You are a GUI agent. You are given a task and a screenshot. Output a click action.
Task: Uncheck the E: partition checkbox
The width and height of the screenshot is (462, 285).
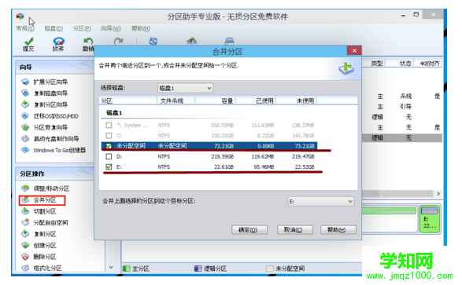point(109,167)
